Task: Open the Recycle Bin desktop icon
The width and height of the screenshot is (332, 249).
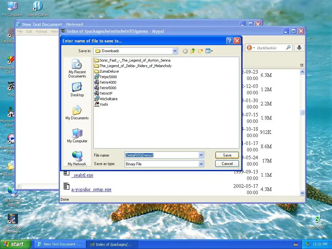Action: [x=316, y=221]
